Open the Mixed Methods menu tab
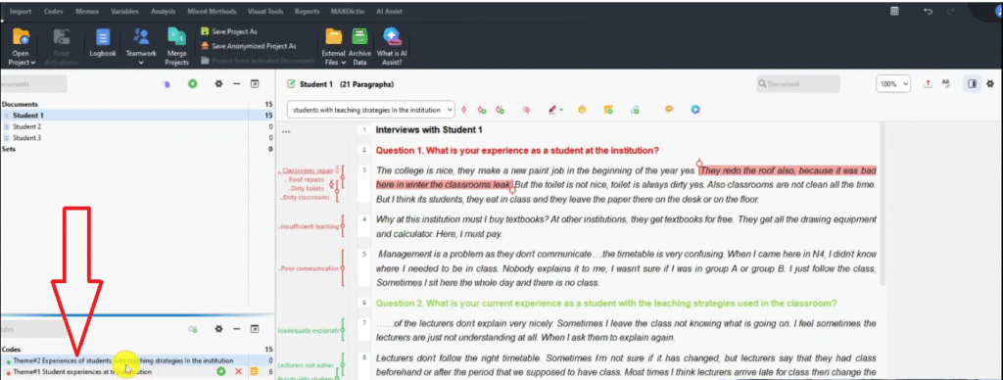Viewport: 1003px width, 380px height. click(x=212, y=12)
